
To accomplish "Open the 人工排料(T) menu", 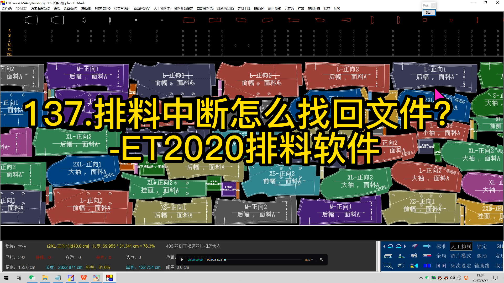I will tap(162, 8).
